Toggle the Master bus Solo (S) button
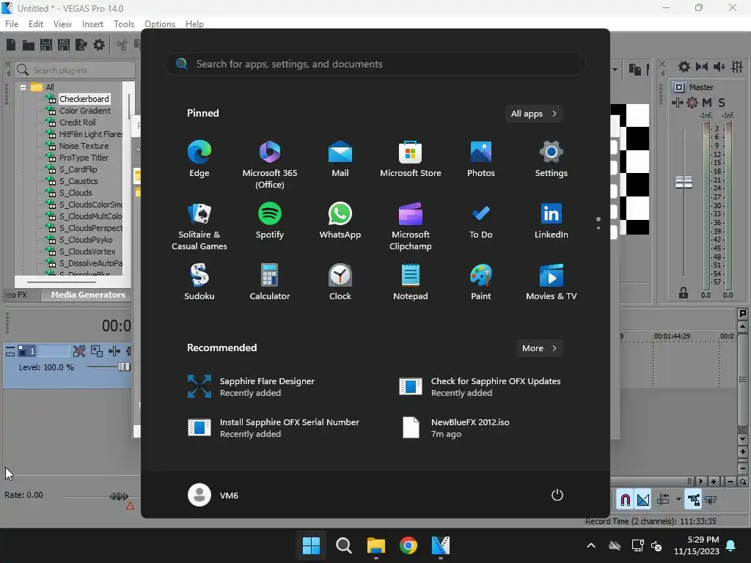Screen dimensions: 751x563 point(722,103)
